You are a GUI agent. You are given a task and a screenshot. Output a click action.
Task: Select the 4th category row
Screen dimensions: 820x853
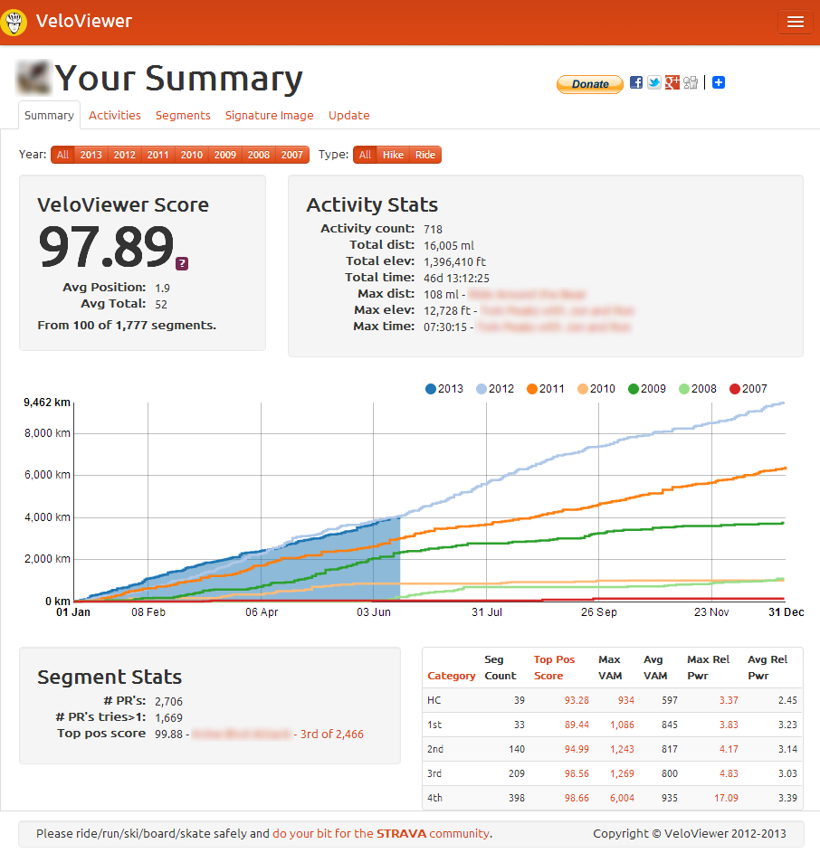613,798
